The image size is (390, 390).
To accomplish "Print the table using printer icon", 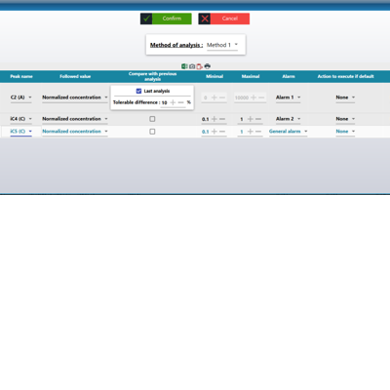I will point(208,66).
